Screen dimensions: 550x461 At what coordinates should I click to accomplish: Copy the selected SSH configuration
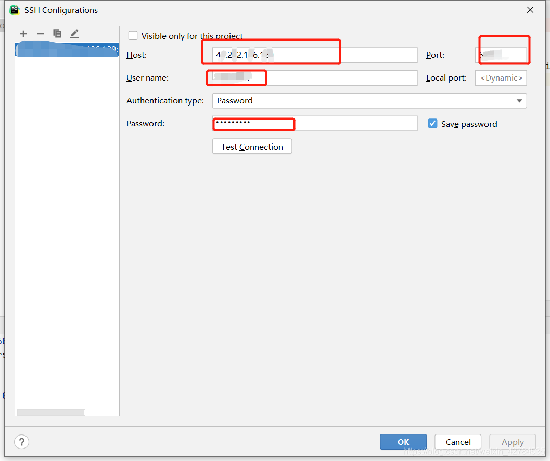pos(57,33)
